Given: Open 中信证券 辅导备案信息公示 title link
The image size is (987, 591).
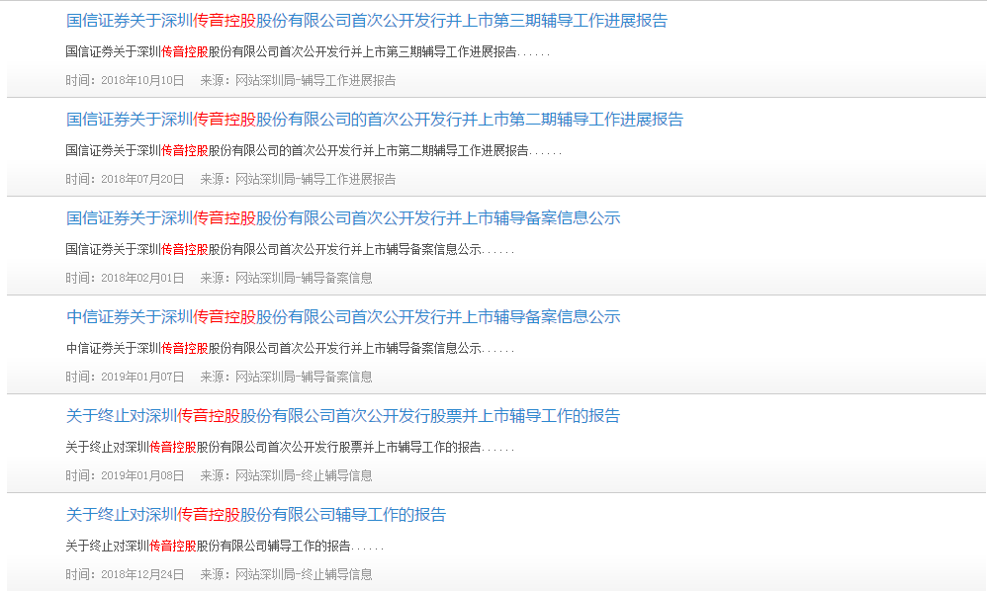Looking at the screenshot, I should tap(343, 317).
